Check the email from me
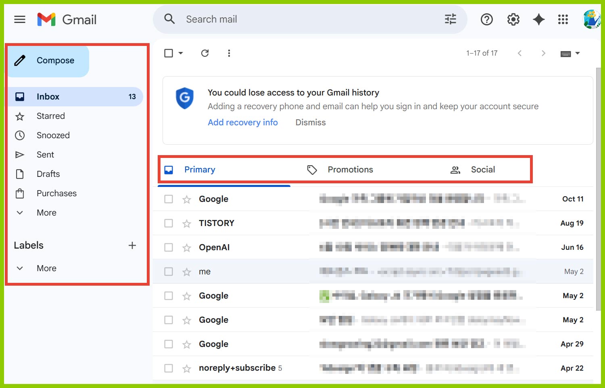Image resolution: width=605 pixels, height=388 pixels. point(169,272)
